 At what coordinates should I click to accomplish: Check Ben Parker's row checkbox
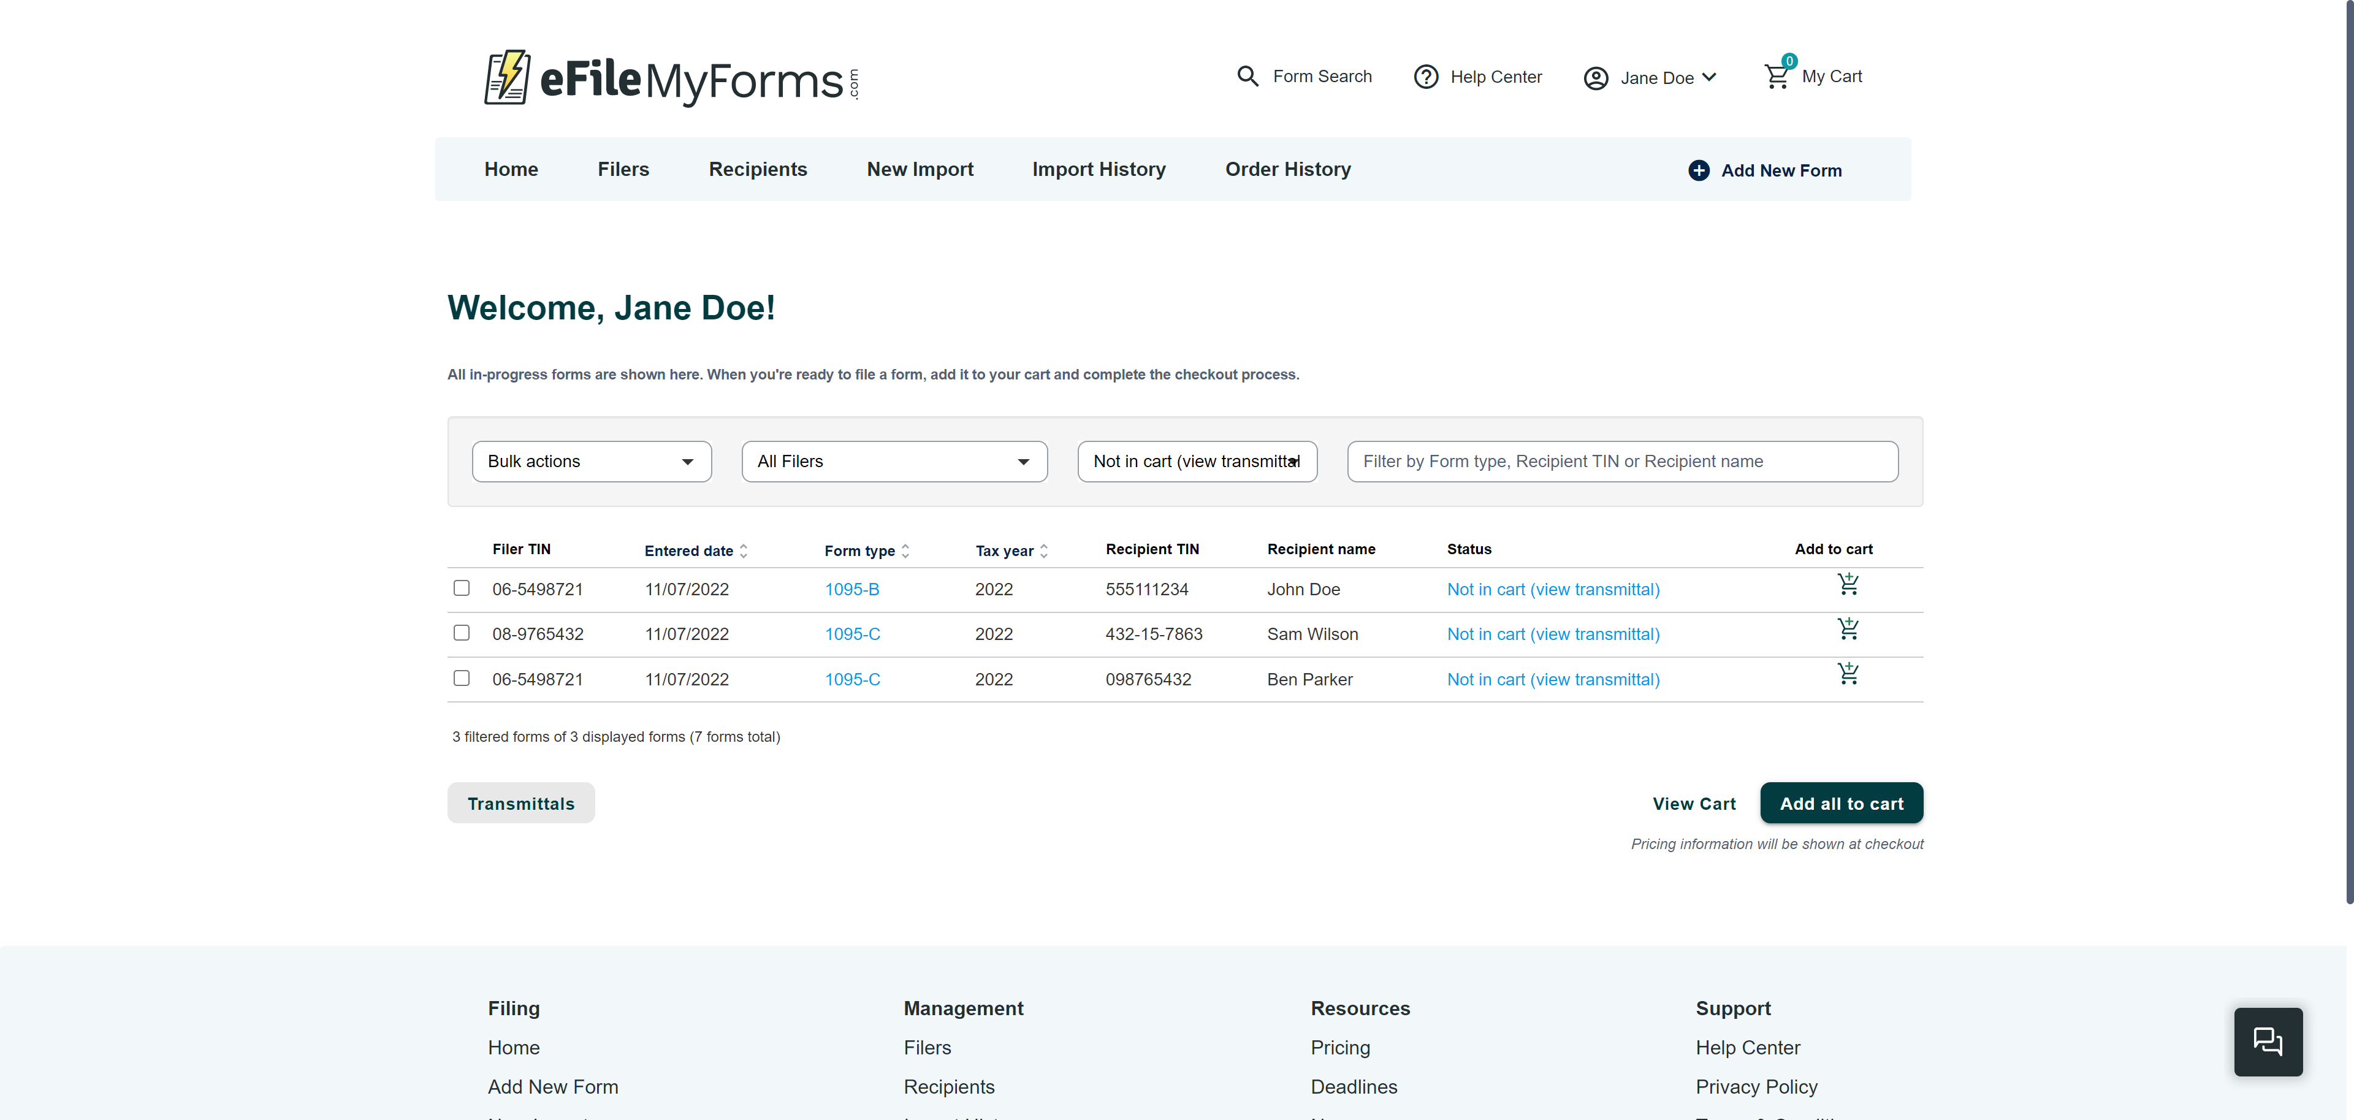[x=462, y=678]
